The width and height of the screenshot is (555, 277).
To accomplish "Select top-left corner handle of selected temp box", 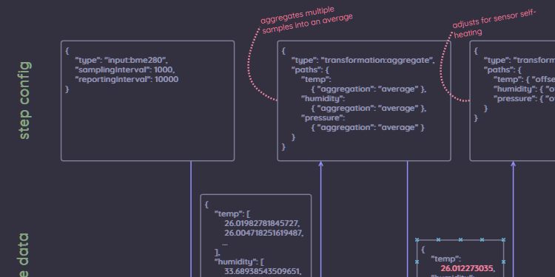I will pos(417,239).
